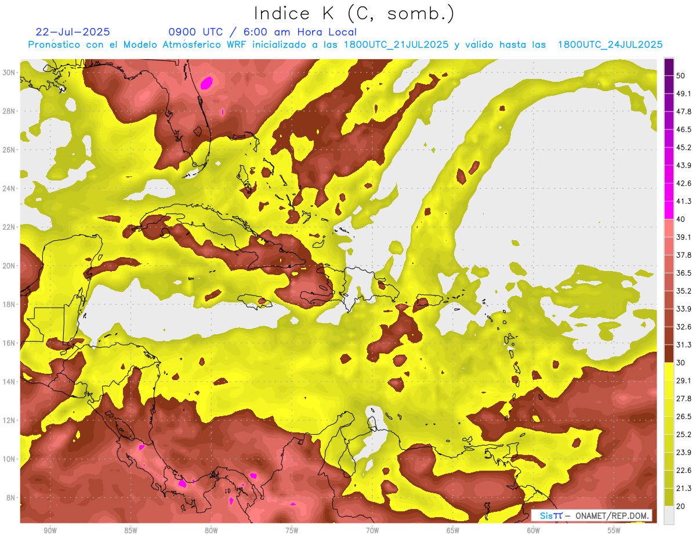The image size is (696, 538).
Task: Click the '14N' latitude axis label
Action: [9, 382]
